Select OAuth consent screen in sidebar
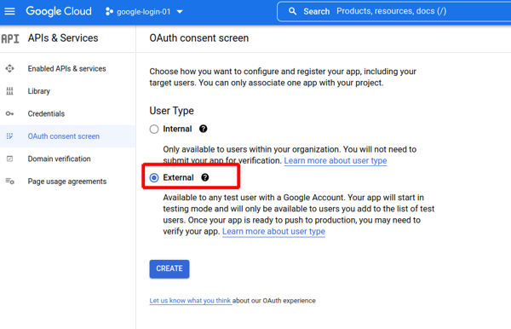The height and width of the screenshot is (329, 511). (64, 136)
